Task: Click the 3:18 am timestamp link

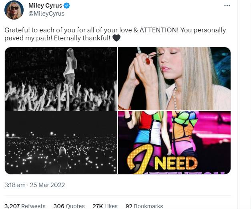Action: click(15, 185)
